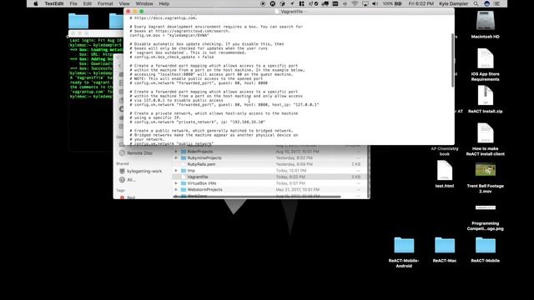534x300 pixels.
Task: Select Trent Bell Footage 2.mov thumbnail
Action: pos(486,170)
